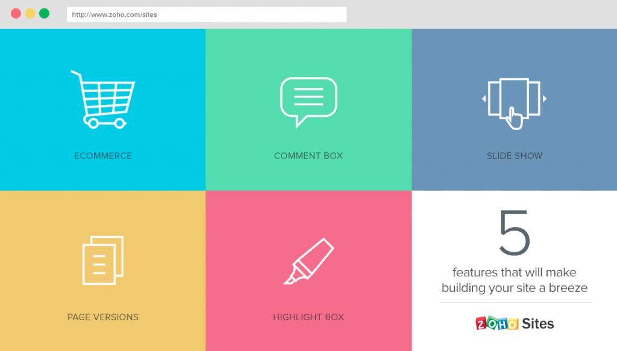Click the shopping cart icon

[103, 99]
